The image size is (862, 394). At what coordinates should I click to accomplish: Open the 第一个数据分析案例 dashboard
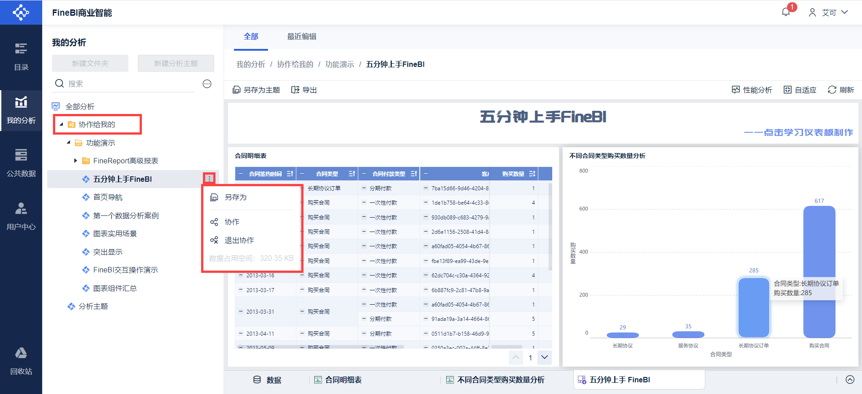(x=126, y=215)
